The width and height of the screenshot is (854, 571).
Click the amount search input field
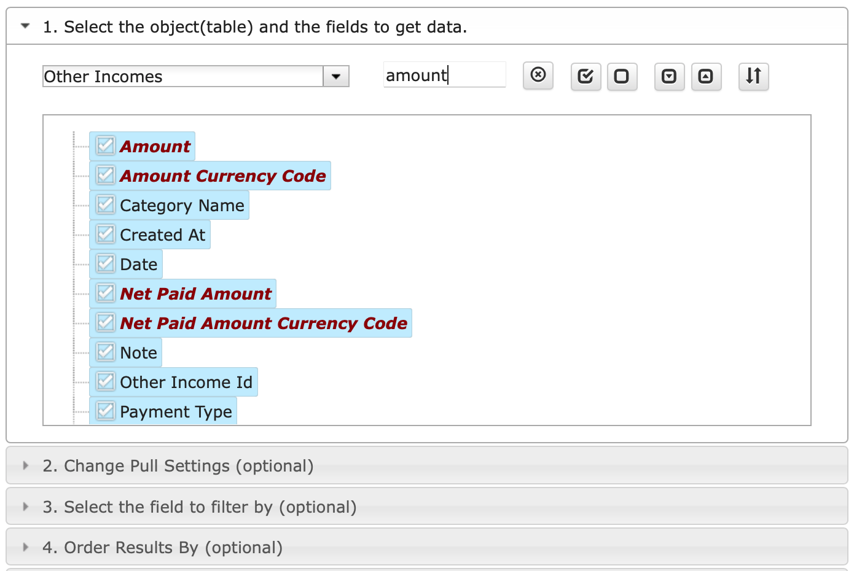tap(445, 75)
